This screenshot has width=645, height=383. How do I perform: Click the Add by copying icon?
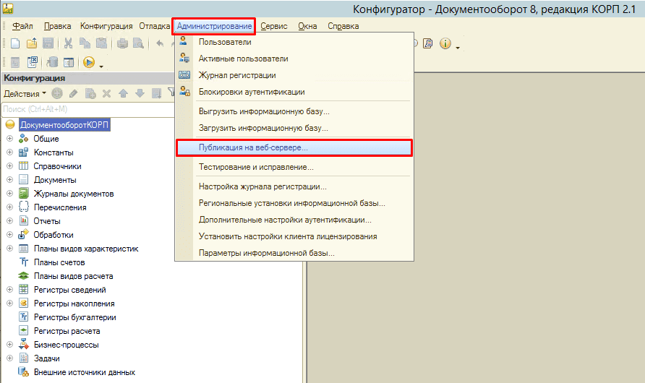coord(90,94)
